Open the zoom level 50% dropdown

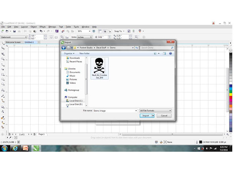(x=90, y=31)
